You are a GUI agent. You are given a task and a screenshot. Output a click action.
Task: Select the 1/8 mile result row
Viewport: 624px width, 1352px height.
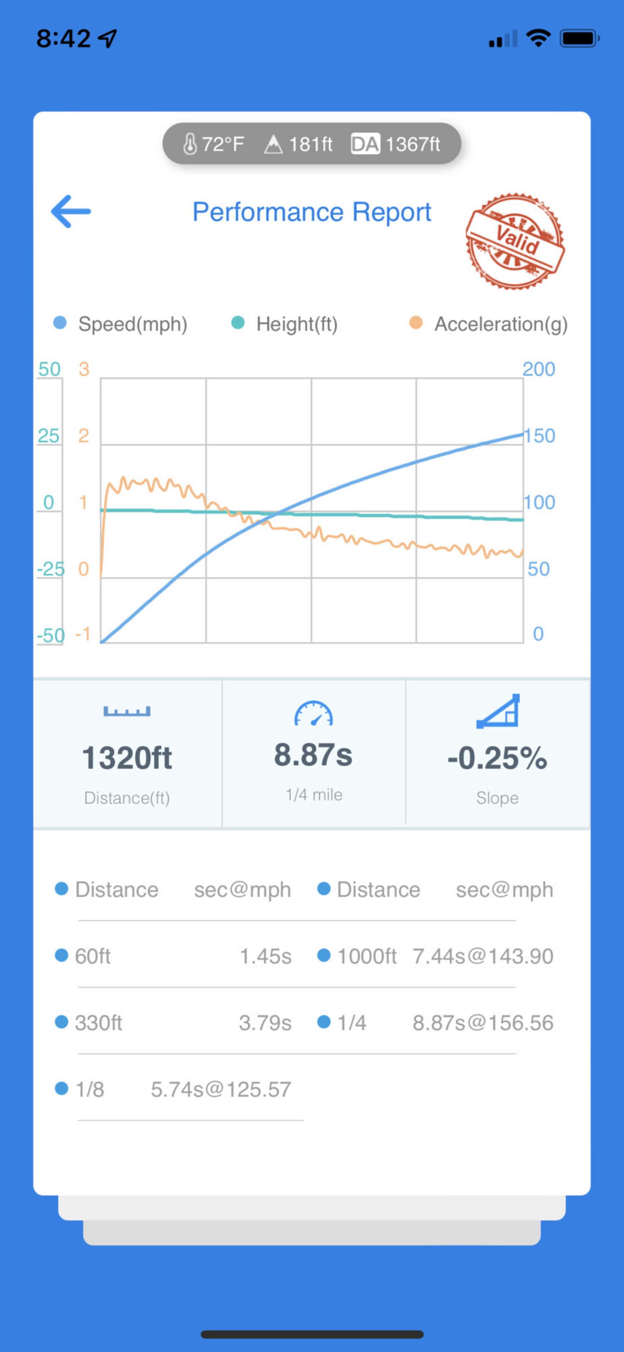point(173,1089)
